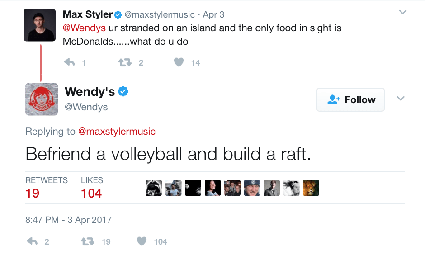Open @maxstylermusic link in Replying to
This screenshot has height=264, width=425.
pos(117,132)
